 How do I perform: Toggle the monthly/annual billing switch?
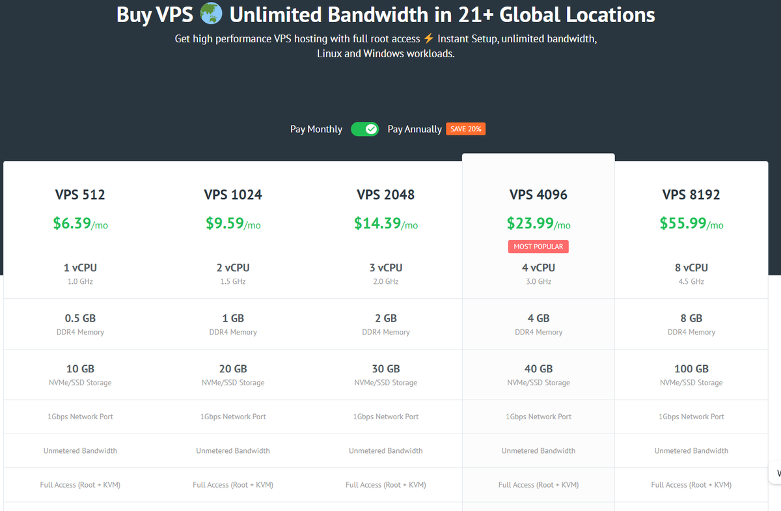[364, 129]
